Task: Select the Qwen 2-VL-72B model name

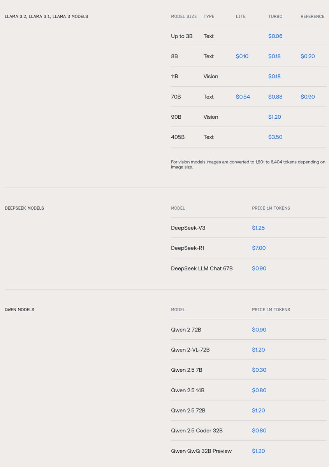Action: pyautogui.click(x=190, y=350)
